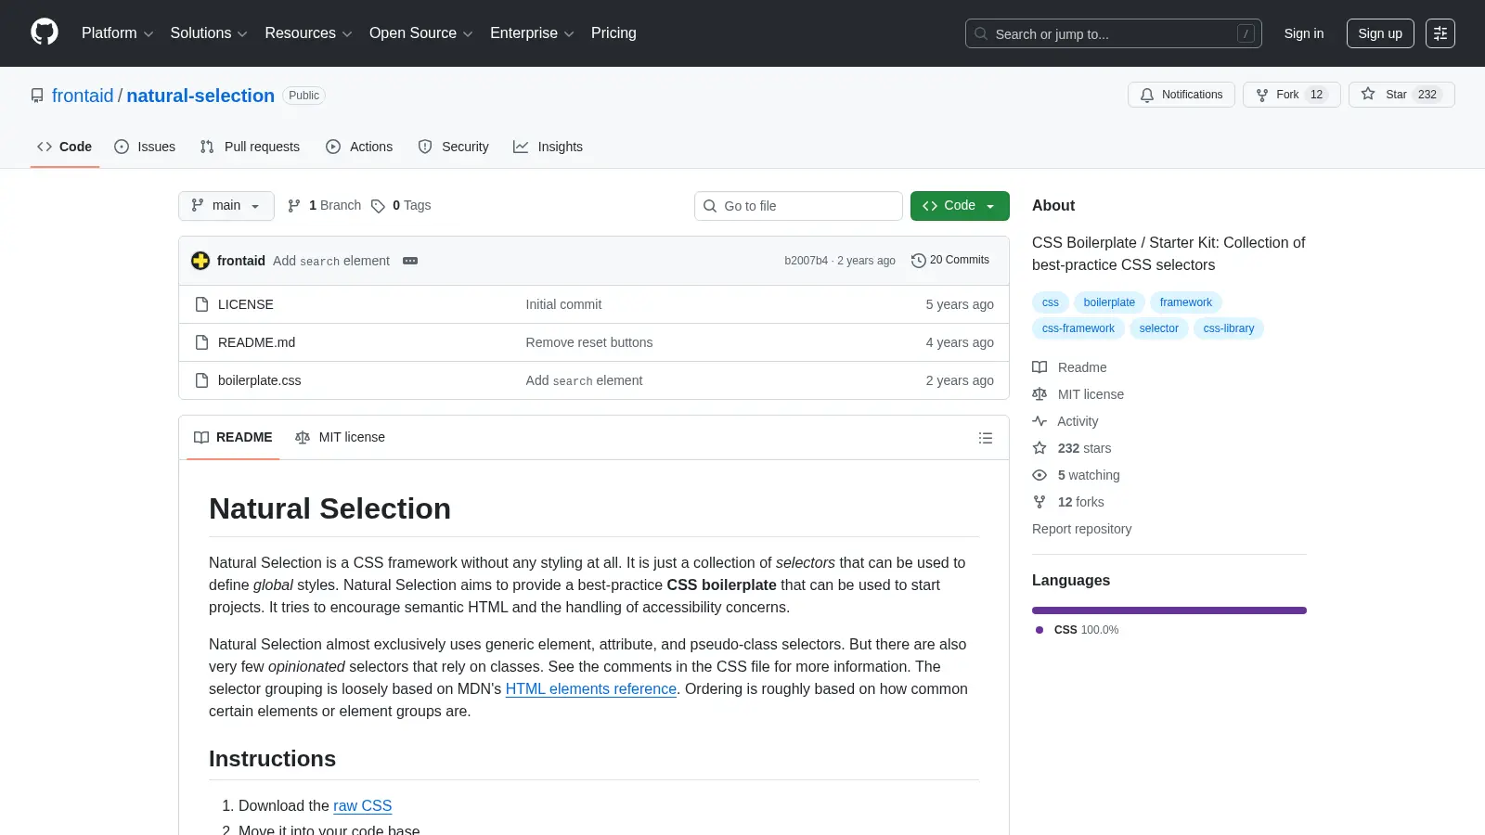Viewport: 1485px width, 835px height.
Task: Open the frontaid owner link
Action: tap(83, 96)
